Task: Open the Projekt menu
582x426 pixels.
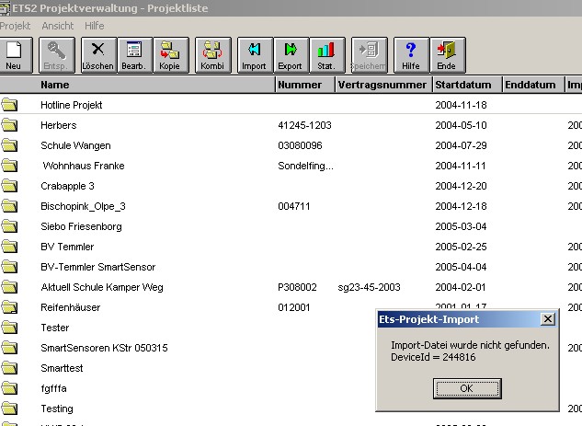Action: click(16, 26)
